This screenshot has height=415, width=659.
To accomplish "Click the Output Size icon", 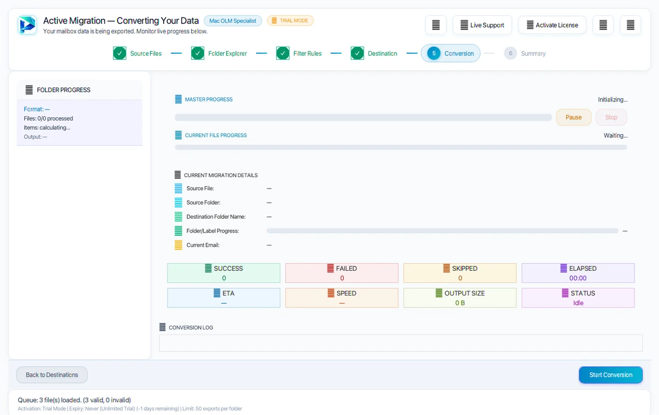I will pyautogui.click(x=439, y=293).
